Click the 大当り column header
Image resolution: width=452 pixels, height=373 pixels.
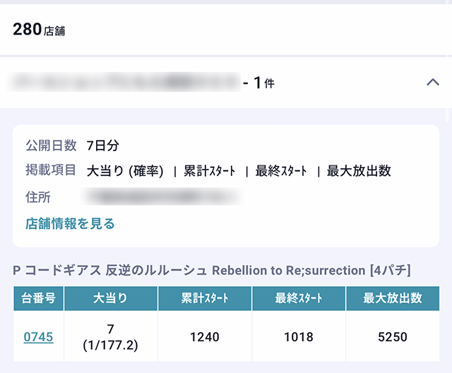pyautogui.click(x=110, y=298)
